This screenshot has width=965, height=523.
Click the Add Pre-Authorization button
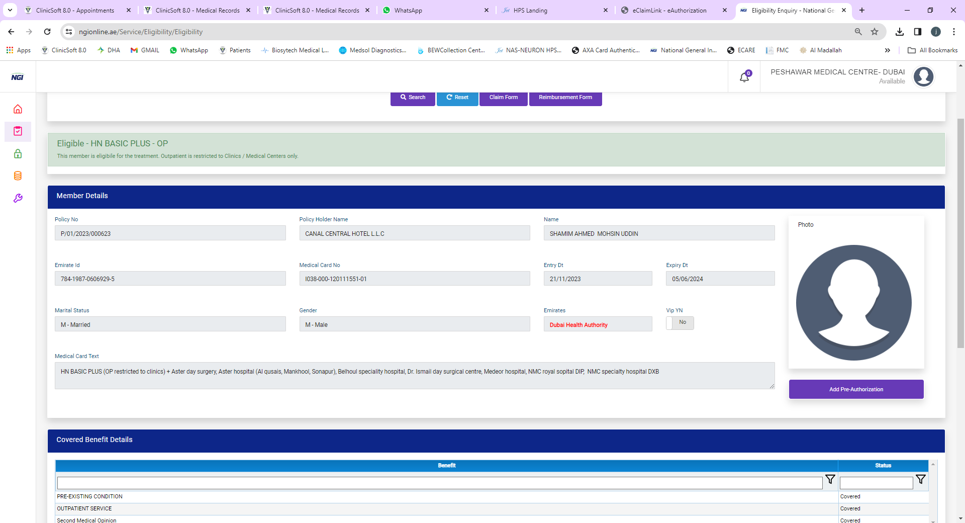coord(856,389)
